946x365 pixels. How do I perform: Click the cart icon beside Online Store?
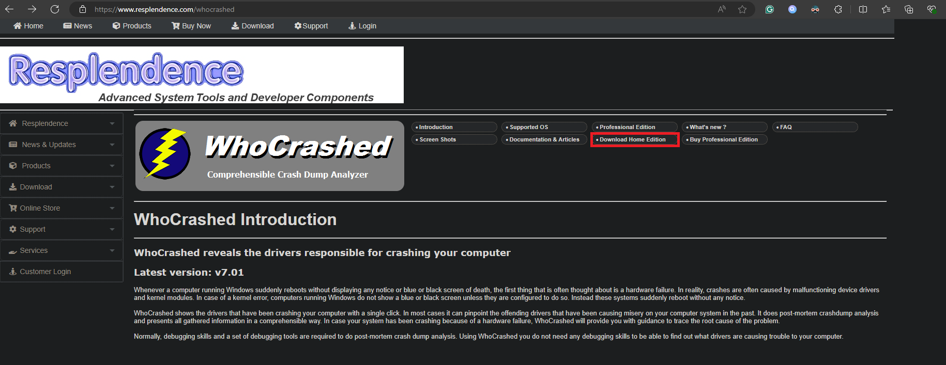[x=13, y=208]
